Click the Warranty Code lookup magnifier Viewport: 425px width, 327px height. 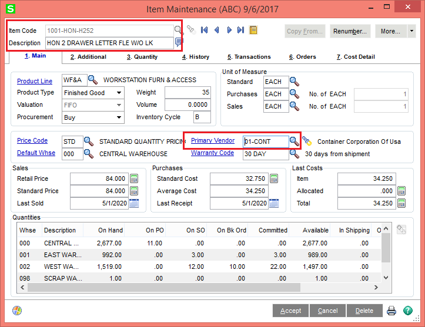(295, 153)
